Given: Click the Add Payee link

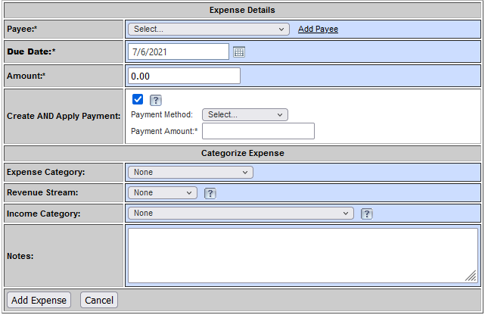Looking at the screenshot, I should (318, 29).
